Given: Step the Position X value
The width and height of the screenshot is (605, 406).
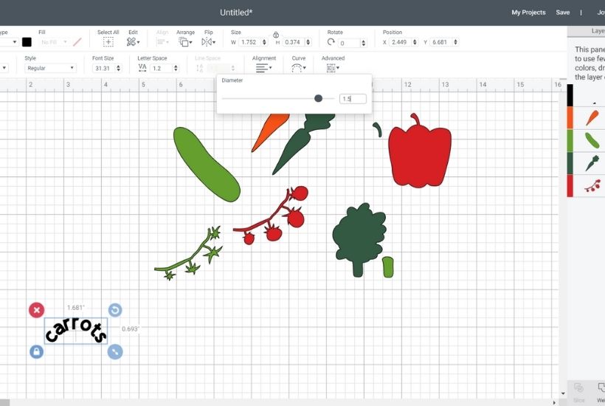Looking at the screenshot, I should (415, 42).
